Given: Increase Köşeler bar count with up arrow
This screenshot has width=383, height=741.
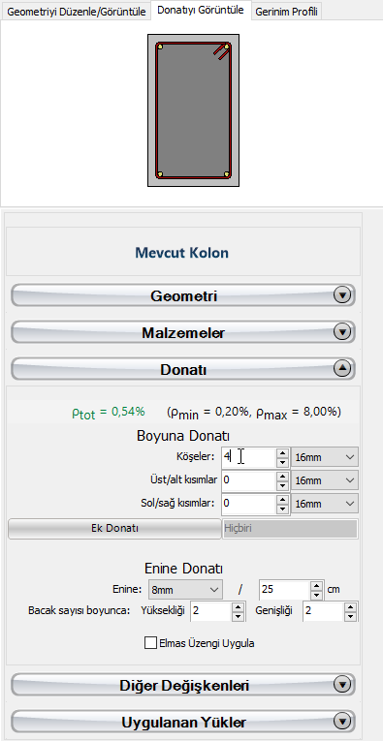Looking at the screenshot, I should click(x=283, y=452).
